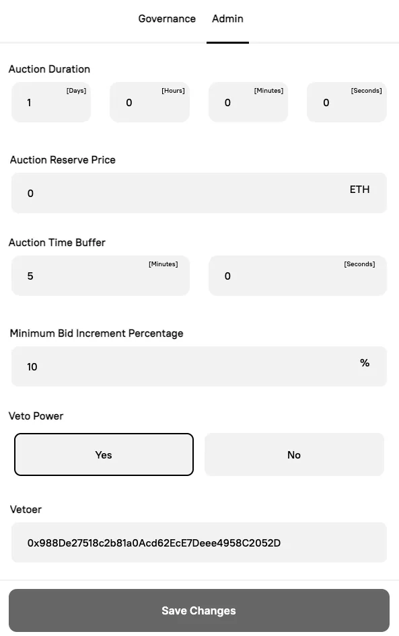The width and height of the screenshot is (399, 636).
Task: Switch to the Governance tab
Action: point(167,19)
